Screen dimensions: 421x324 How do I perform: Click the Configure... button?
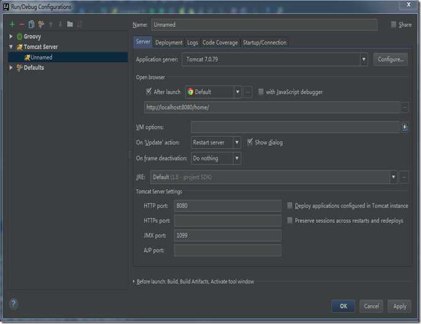[390, 59]
